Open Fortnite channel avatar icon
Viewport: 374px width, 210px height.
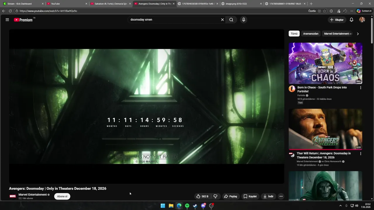(x=292, y=89)
